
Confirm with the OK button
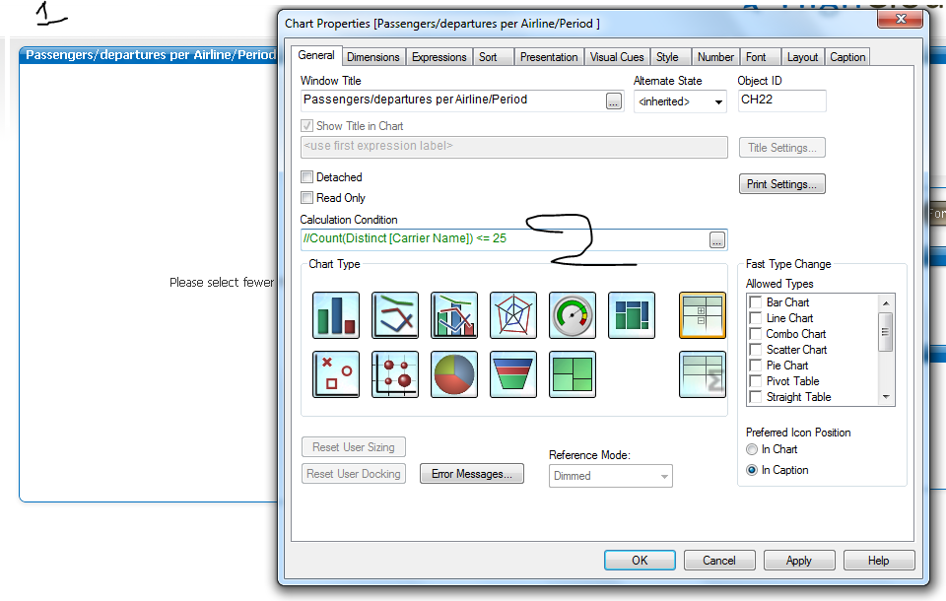coord(640,560)
